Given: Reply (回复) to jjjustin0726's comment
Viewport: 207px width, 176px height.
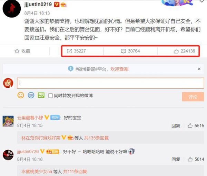Looking at the screenshot, I should point(176,159).
